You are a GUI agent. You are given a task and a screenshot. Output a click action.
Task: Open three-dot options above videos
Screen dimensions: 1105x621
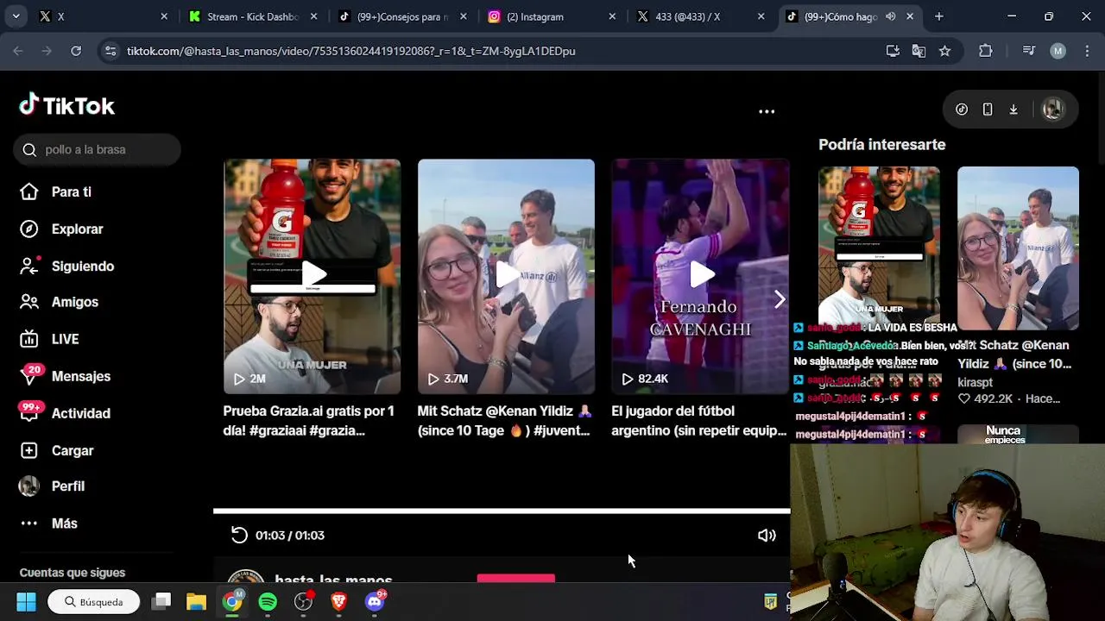click(767, 111)
